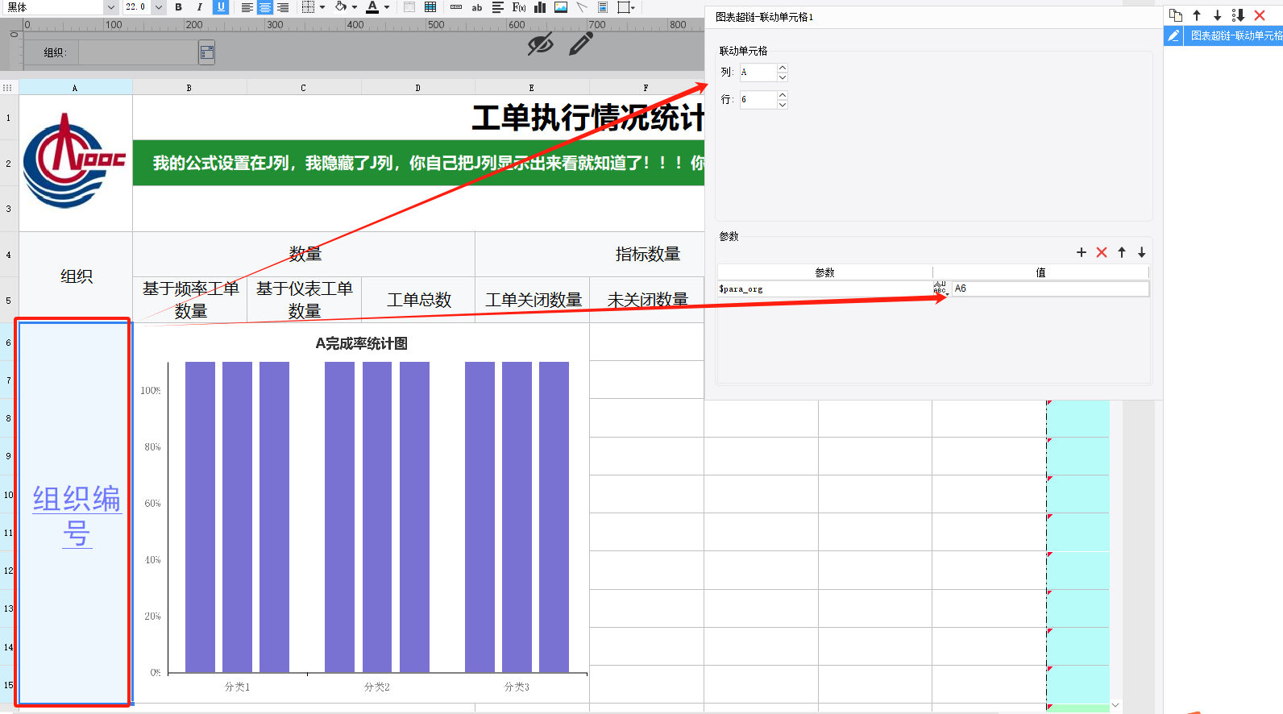
Task: Move hyperlink down in the list
Action: (x=1218, y=15)
